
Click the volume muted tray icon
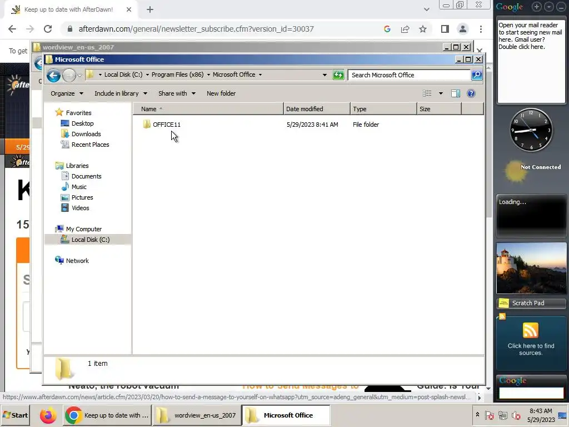click(516, 415)
